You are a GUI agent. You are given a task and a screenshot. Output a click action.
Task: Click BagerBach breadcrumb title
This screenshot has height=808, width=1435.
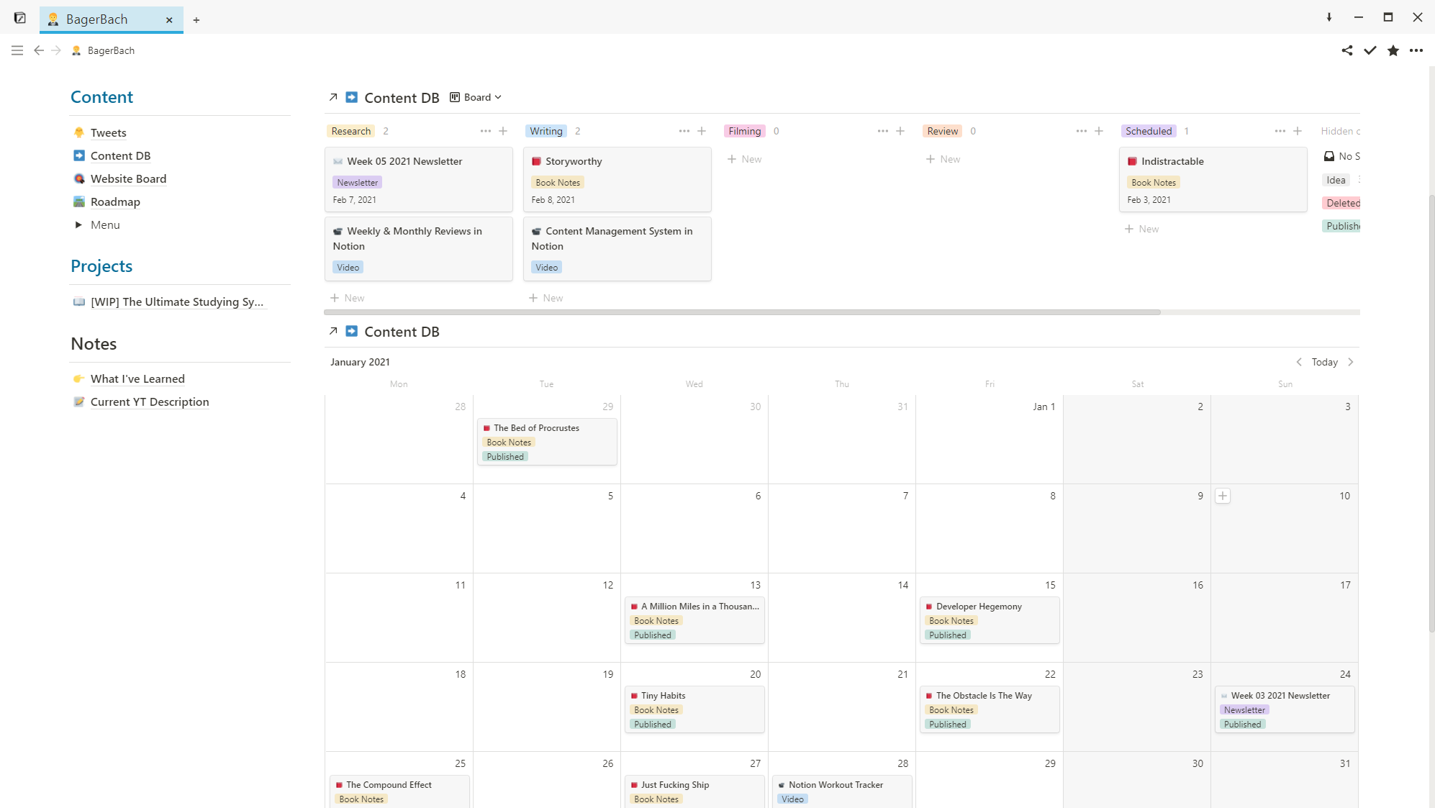click(111, 50)
